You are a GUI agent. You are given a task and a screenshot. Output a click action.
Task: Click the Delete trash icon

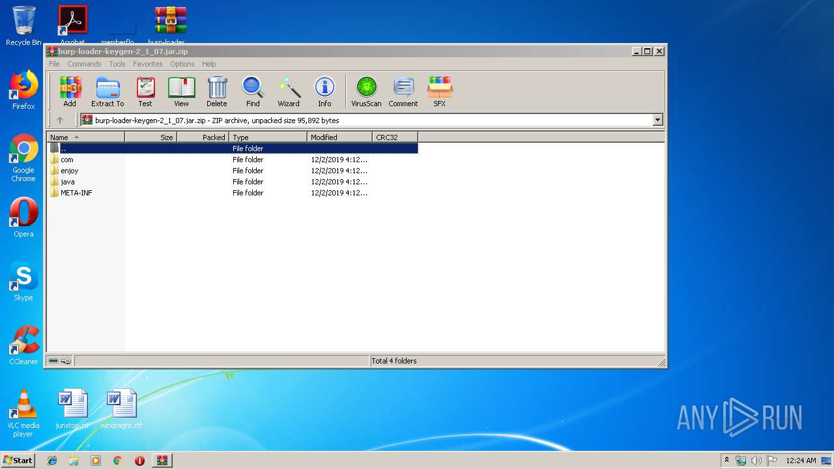click(x=217, y=91)
